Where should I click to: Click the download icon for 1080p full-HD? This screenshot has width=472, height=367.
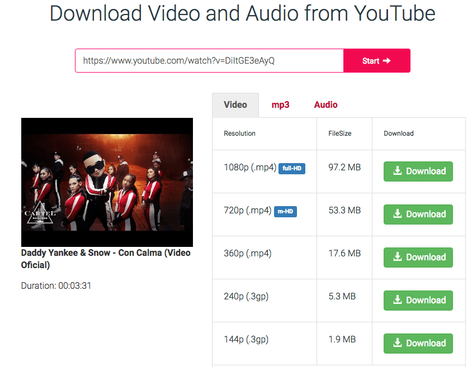[398, 171]
